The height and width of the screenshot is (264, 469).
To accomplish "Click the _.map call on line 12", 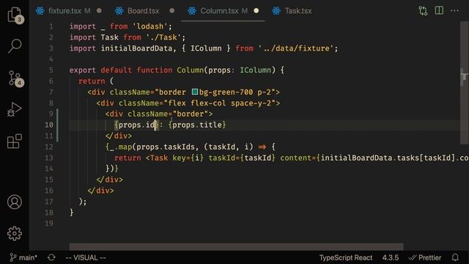I will [121, 147].
